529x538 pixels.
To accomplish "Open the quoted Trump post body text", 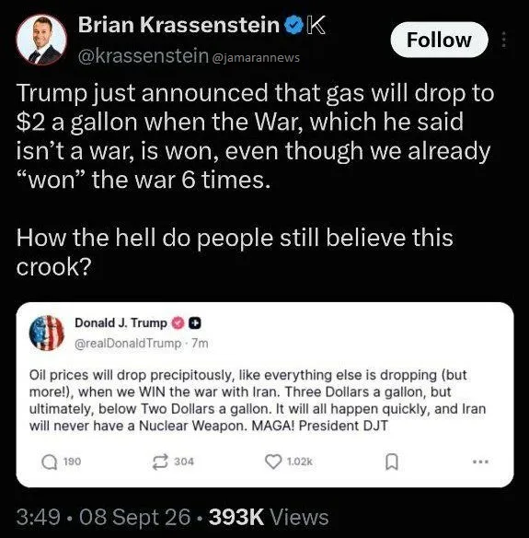I will (258, 401).
